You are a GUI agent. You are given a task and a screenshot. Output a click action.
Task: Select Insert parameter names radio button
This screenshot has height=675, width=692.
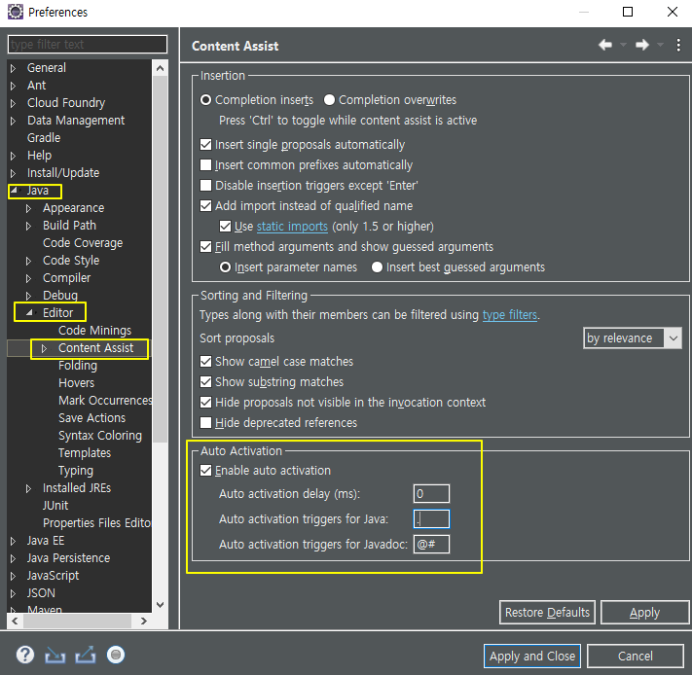point(225,267)
